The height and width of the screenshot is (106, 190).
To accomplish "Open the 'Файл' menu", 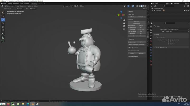I will [5, 4].
